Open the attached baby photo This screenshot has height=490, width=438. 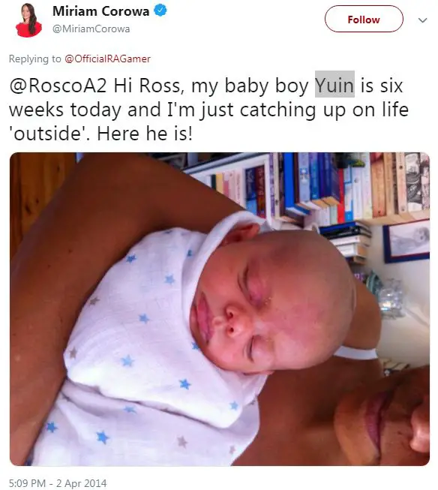220,309
